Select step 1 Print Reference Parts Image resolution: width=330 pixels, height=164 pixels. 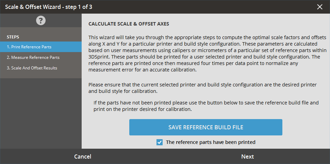tap(41, 47)
